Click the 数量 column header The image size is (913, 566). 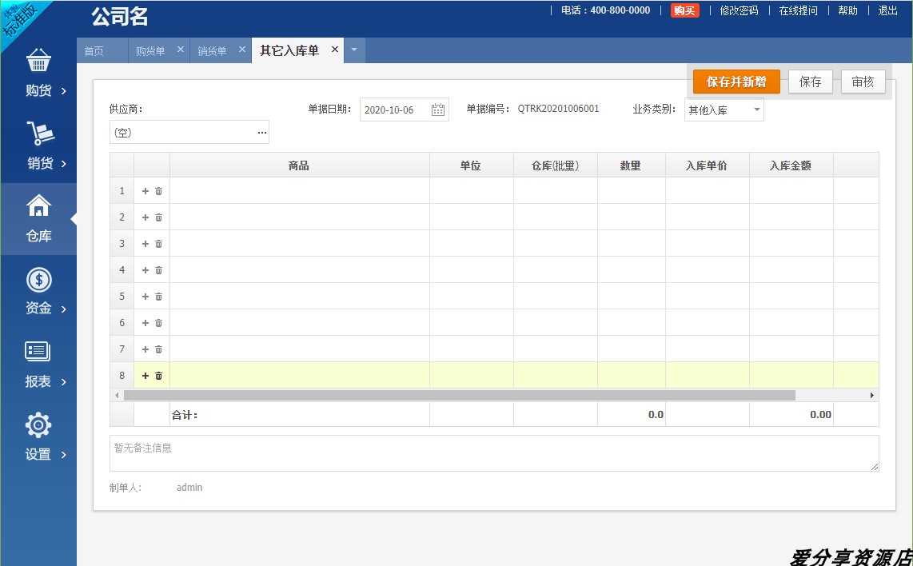(x=631, y=165)
